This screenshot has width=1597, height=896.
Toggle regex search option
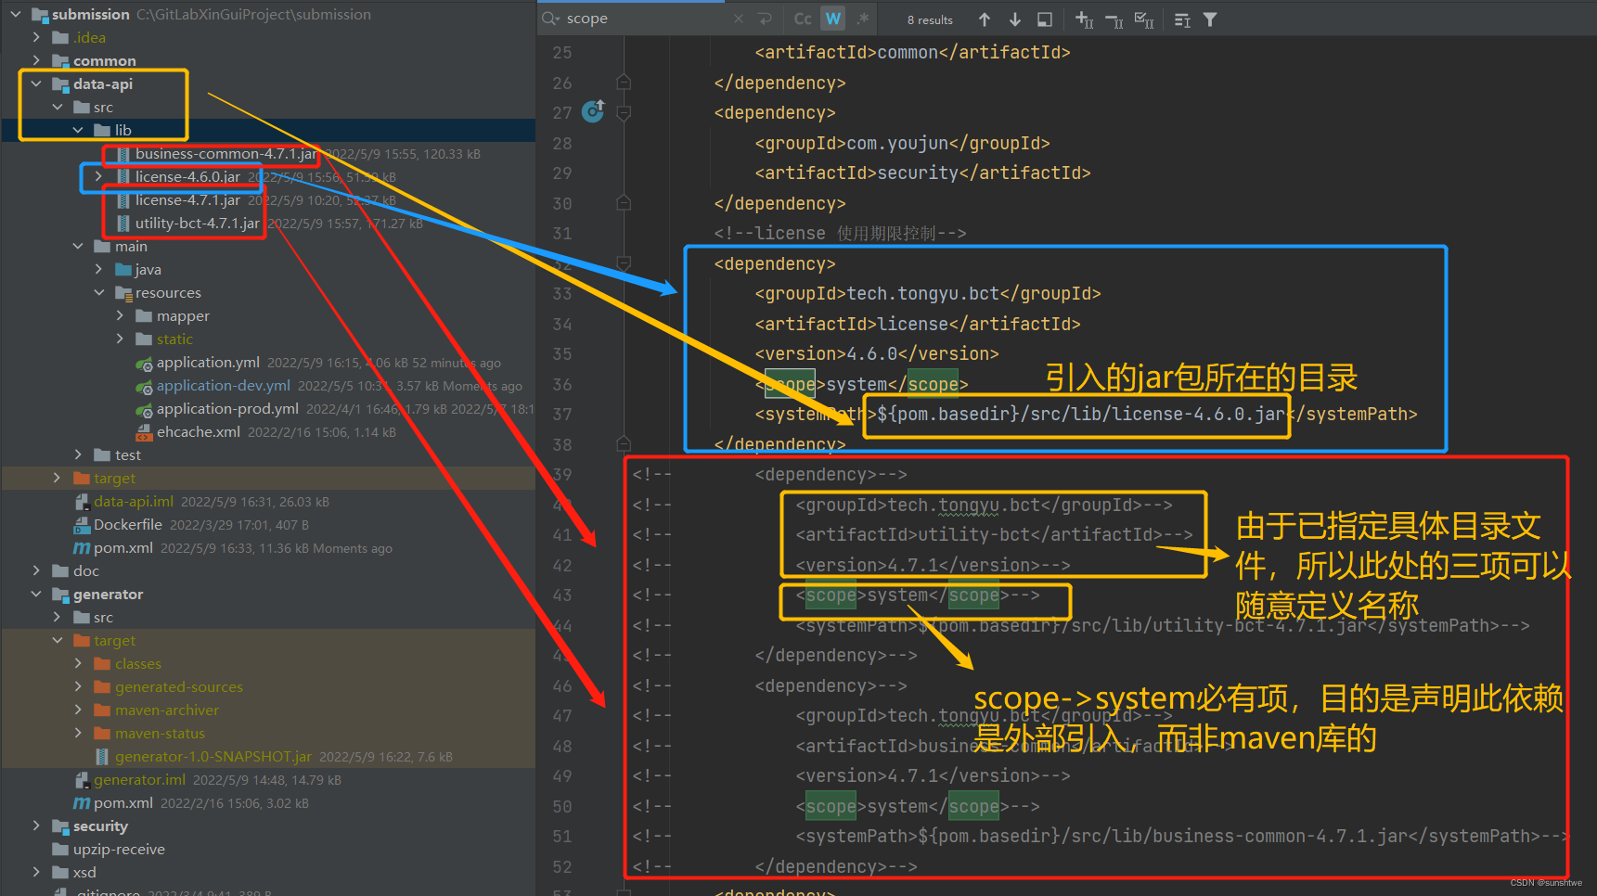pyautogui.click(x=863, y=19)
